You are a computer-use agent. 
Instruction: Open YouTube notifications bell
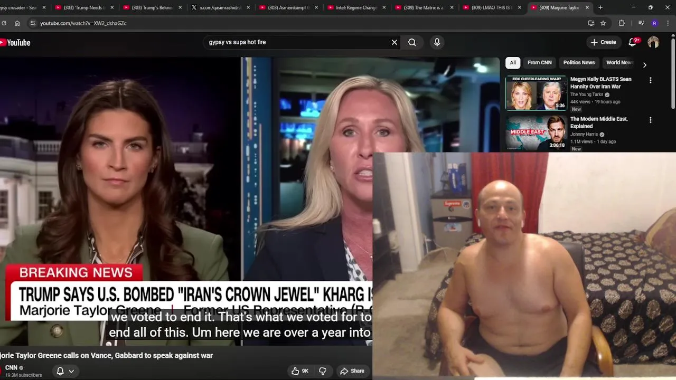[x=632, y=42]
